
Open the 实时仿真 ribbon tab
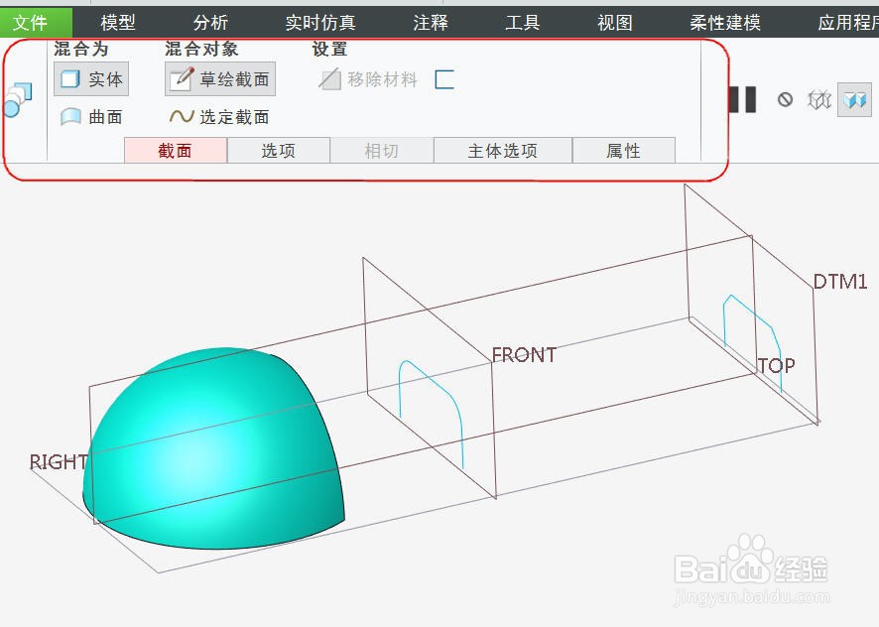pos(320,23)
